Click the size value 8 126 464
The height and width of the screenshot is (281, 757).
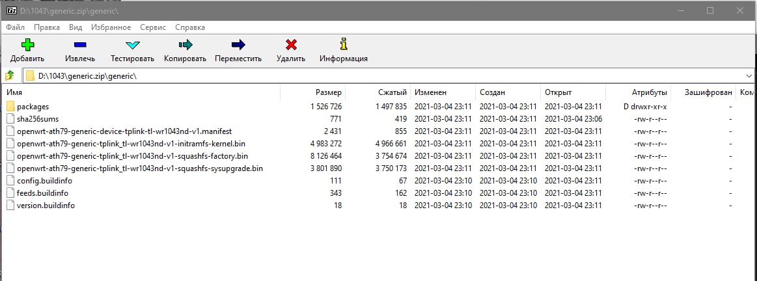coord(326,156)
